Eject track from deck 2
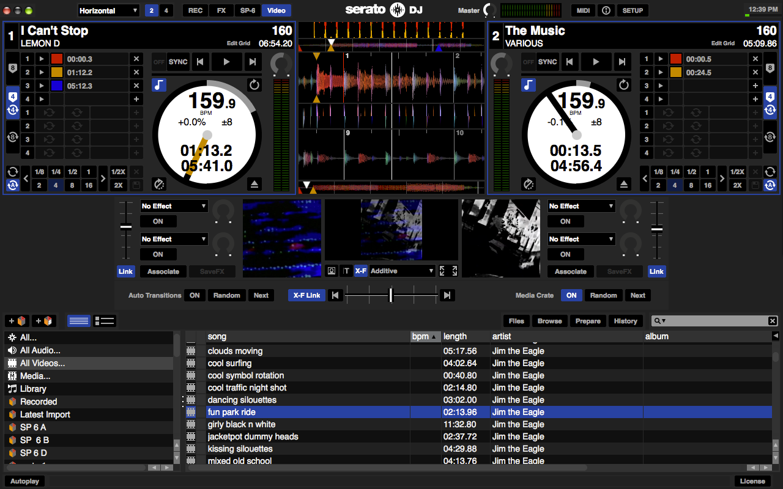This screenshot has height=489, width=783. (624, 183)
